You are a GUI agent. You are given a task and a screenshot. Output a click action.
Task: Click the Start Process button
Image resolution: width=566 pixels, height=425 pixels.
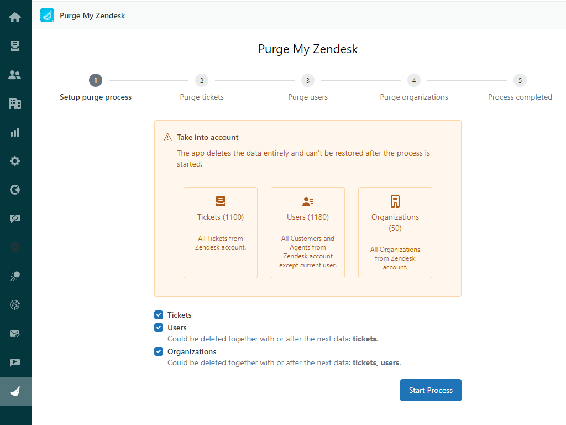tap(431, 390)
